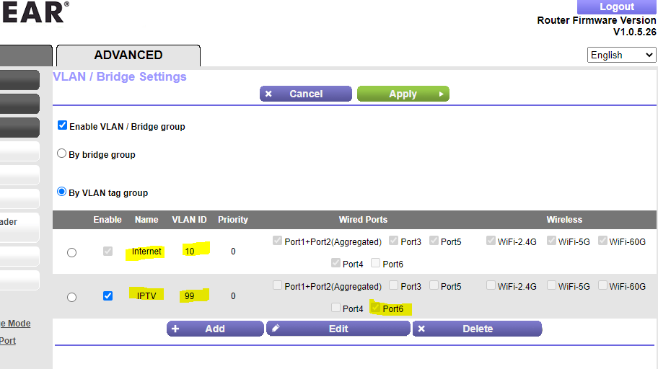Click the Cancel button
658x369 pixels.
point(306,94)
